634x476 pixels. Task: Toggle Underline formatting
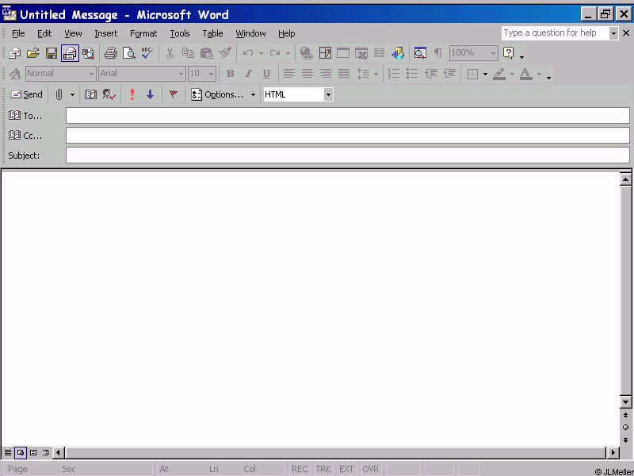pos(266,74)
